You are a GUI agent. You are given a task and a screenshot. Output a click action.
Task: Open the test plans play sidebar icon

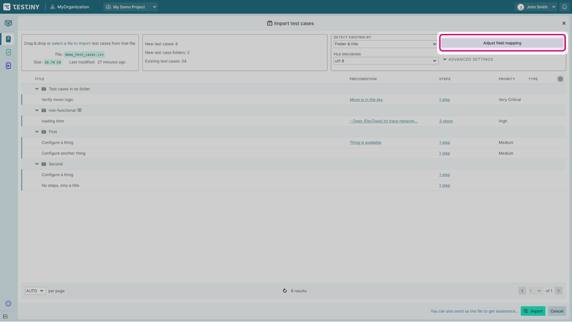point(8,66)
